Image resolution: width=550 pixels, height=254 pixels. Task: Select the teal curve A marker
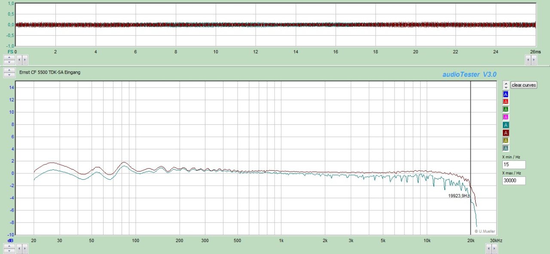(506, 125)
